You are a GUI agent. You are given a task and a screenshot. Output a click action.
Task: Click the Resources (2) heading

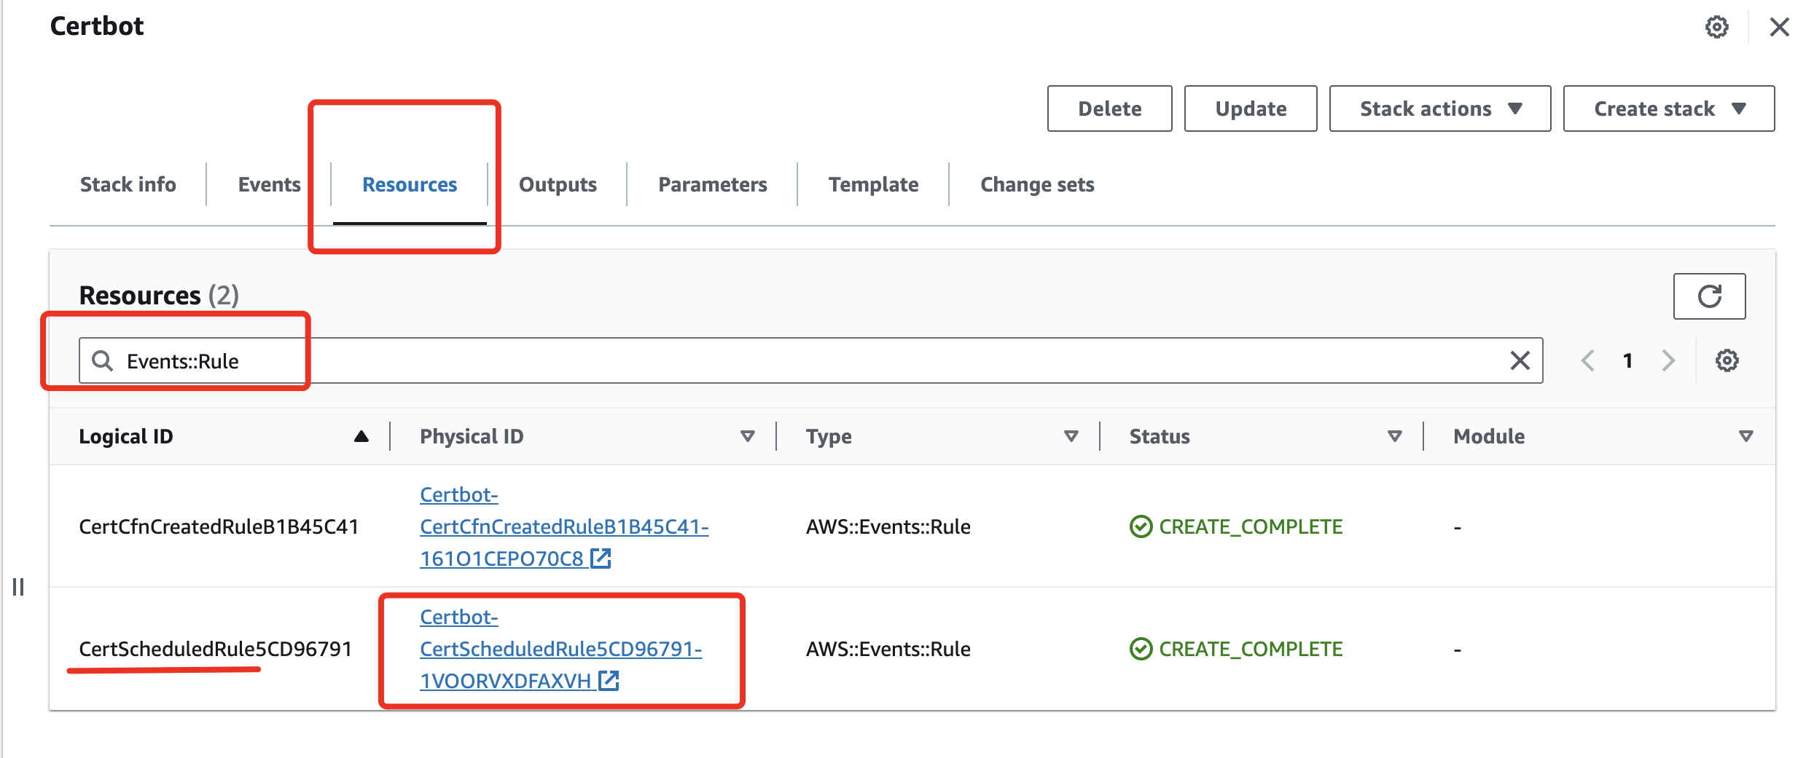tap(159, 295)
